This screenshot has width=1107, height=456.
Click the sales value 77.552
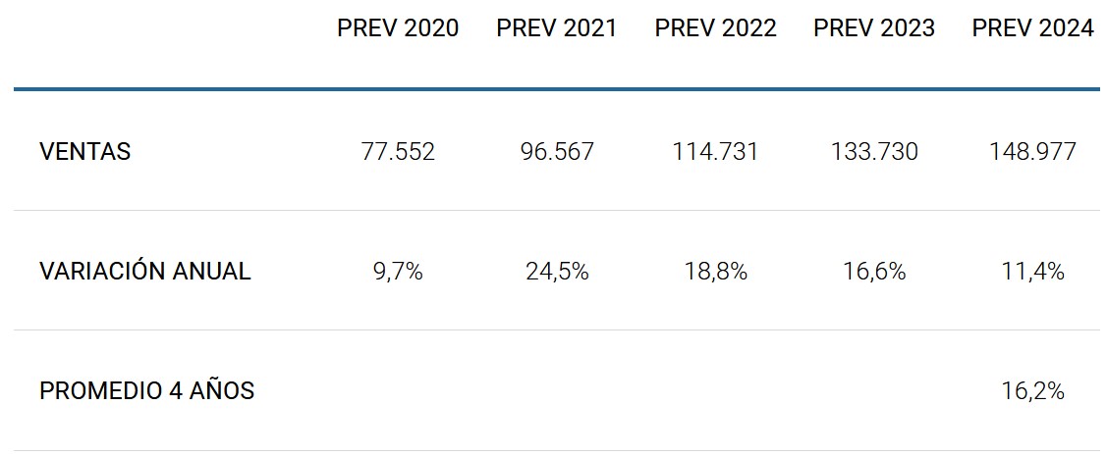[x=398, y=152]
